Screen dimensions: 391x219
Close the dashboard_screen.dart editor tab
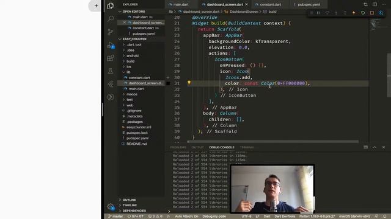246,4
